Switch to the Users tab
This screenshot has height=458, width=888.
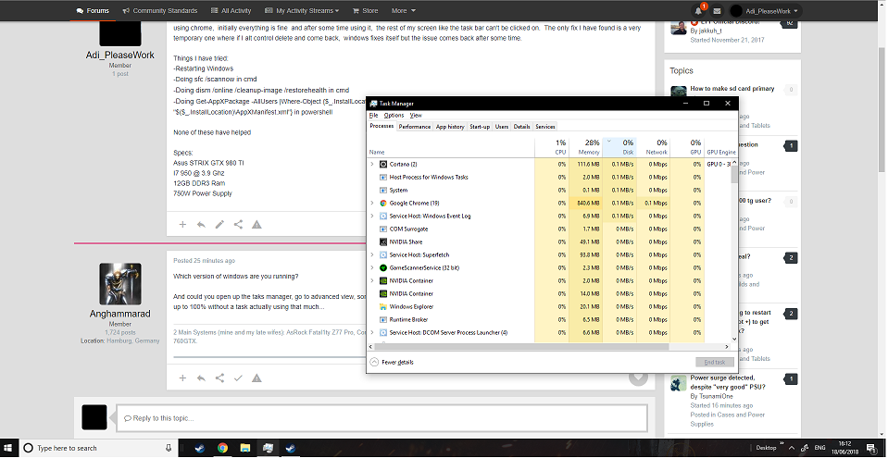click(x=502, y=127)
